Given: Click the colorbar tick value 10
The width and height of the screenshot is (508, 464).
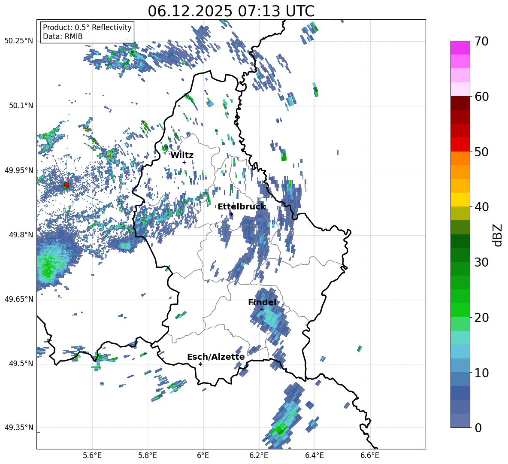Looking at the screenshot, I should [x=481, y=373].
